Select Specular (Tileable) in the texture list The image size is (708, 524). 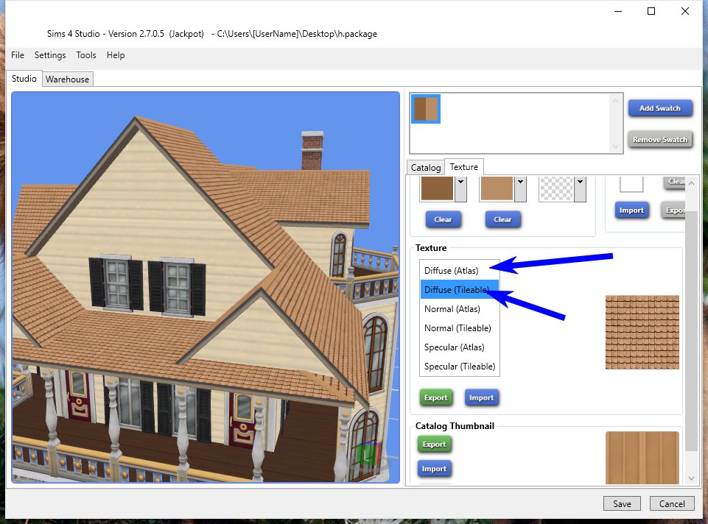[x=459, y=367]
